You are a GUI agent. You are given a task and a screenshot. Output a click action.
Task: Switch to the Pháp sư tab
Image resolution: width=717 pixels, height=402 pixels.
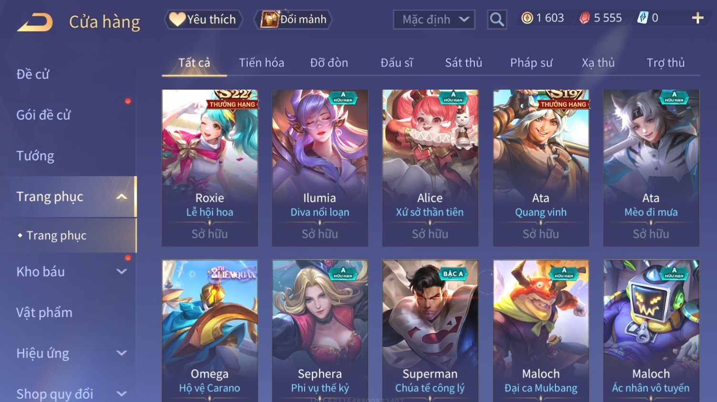pos(531,62)
